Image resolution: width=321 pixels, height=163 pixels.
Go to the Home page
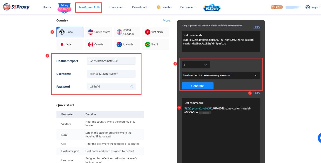tap(47, 7)
